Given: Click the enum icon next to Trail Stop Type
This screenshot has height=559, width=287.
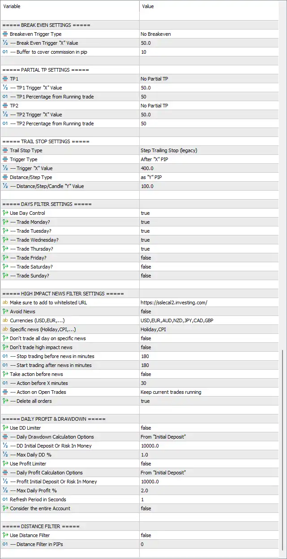Looking at the screenshot, I should click(5, 150).
